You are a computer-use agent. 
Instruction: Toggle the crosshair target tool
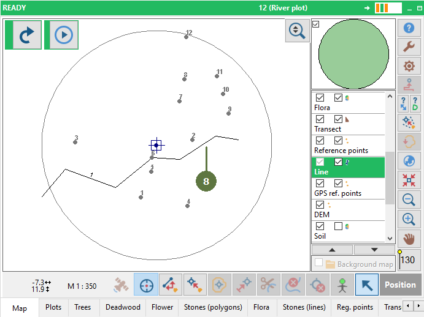[x=146, y=285]
